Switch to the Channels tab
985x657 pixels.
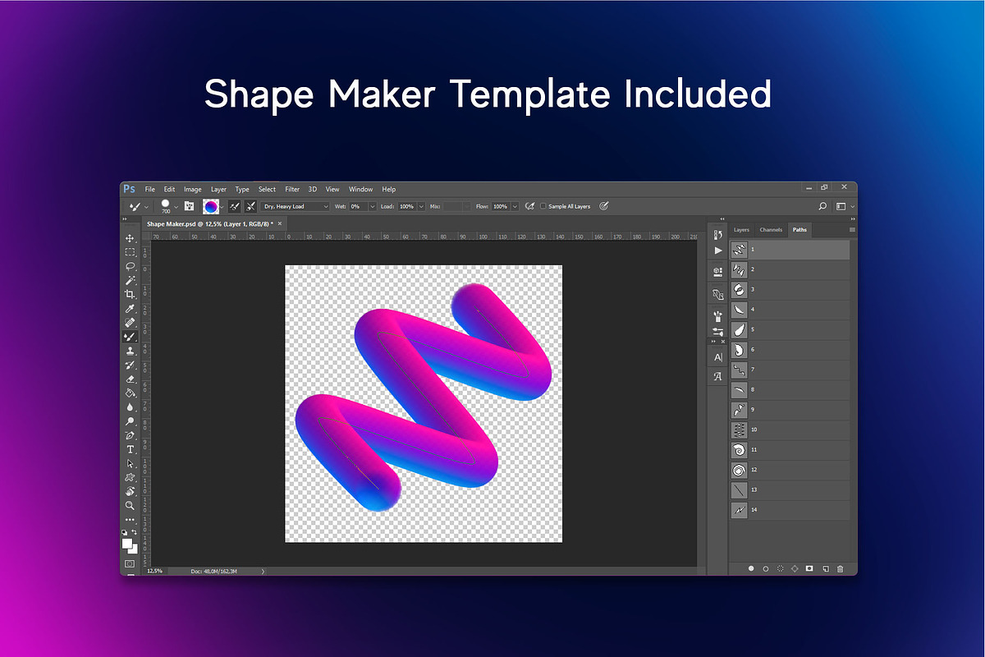[x=771, y=230]
